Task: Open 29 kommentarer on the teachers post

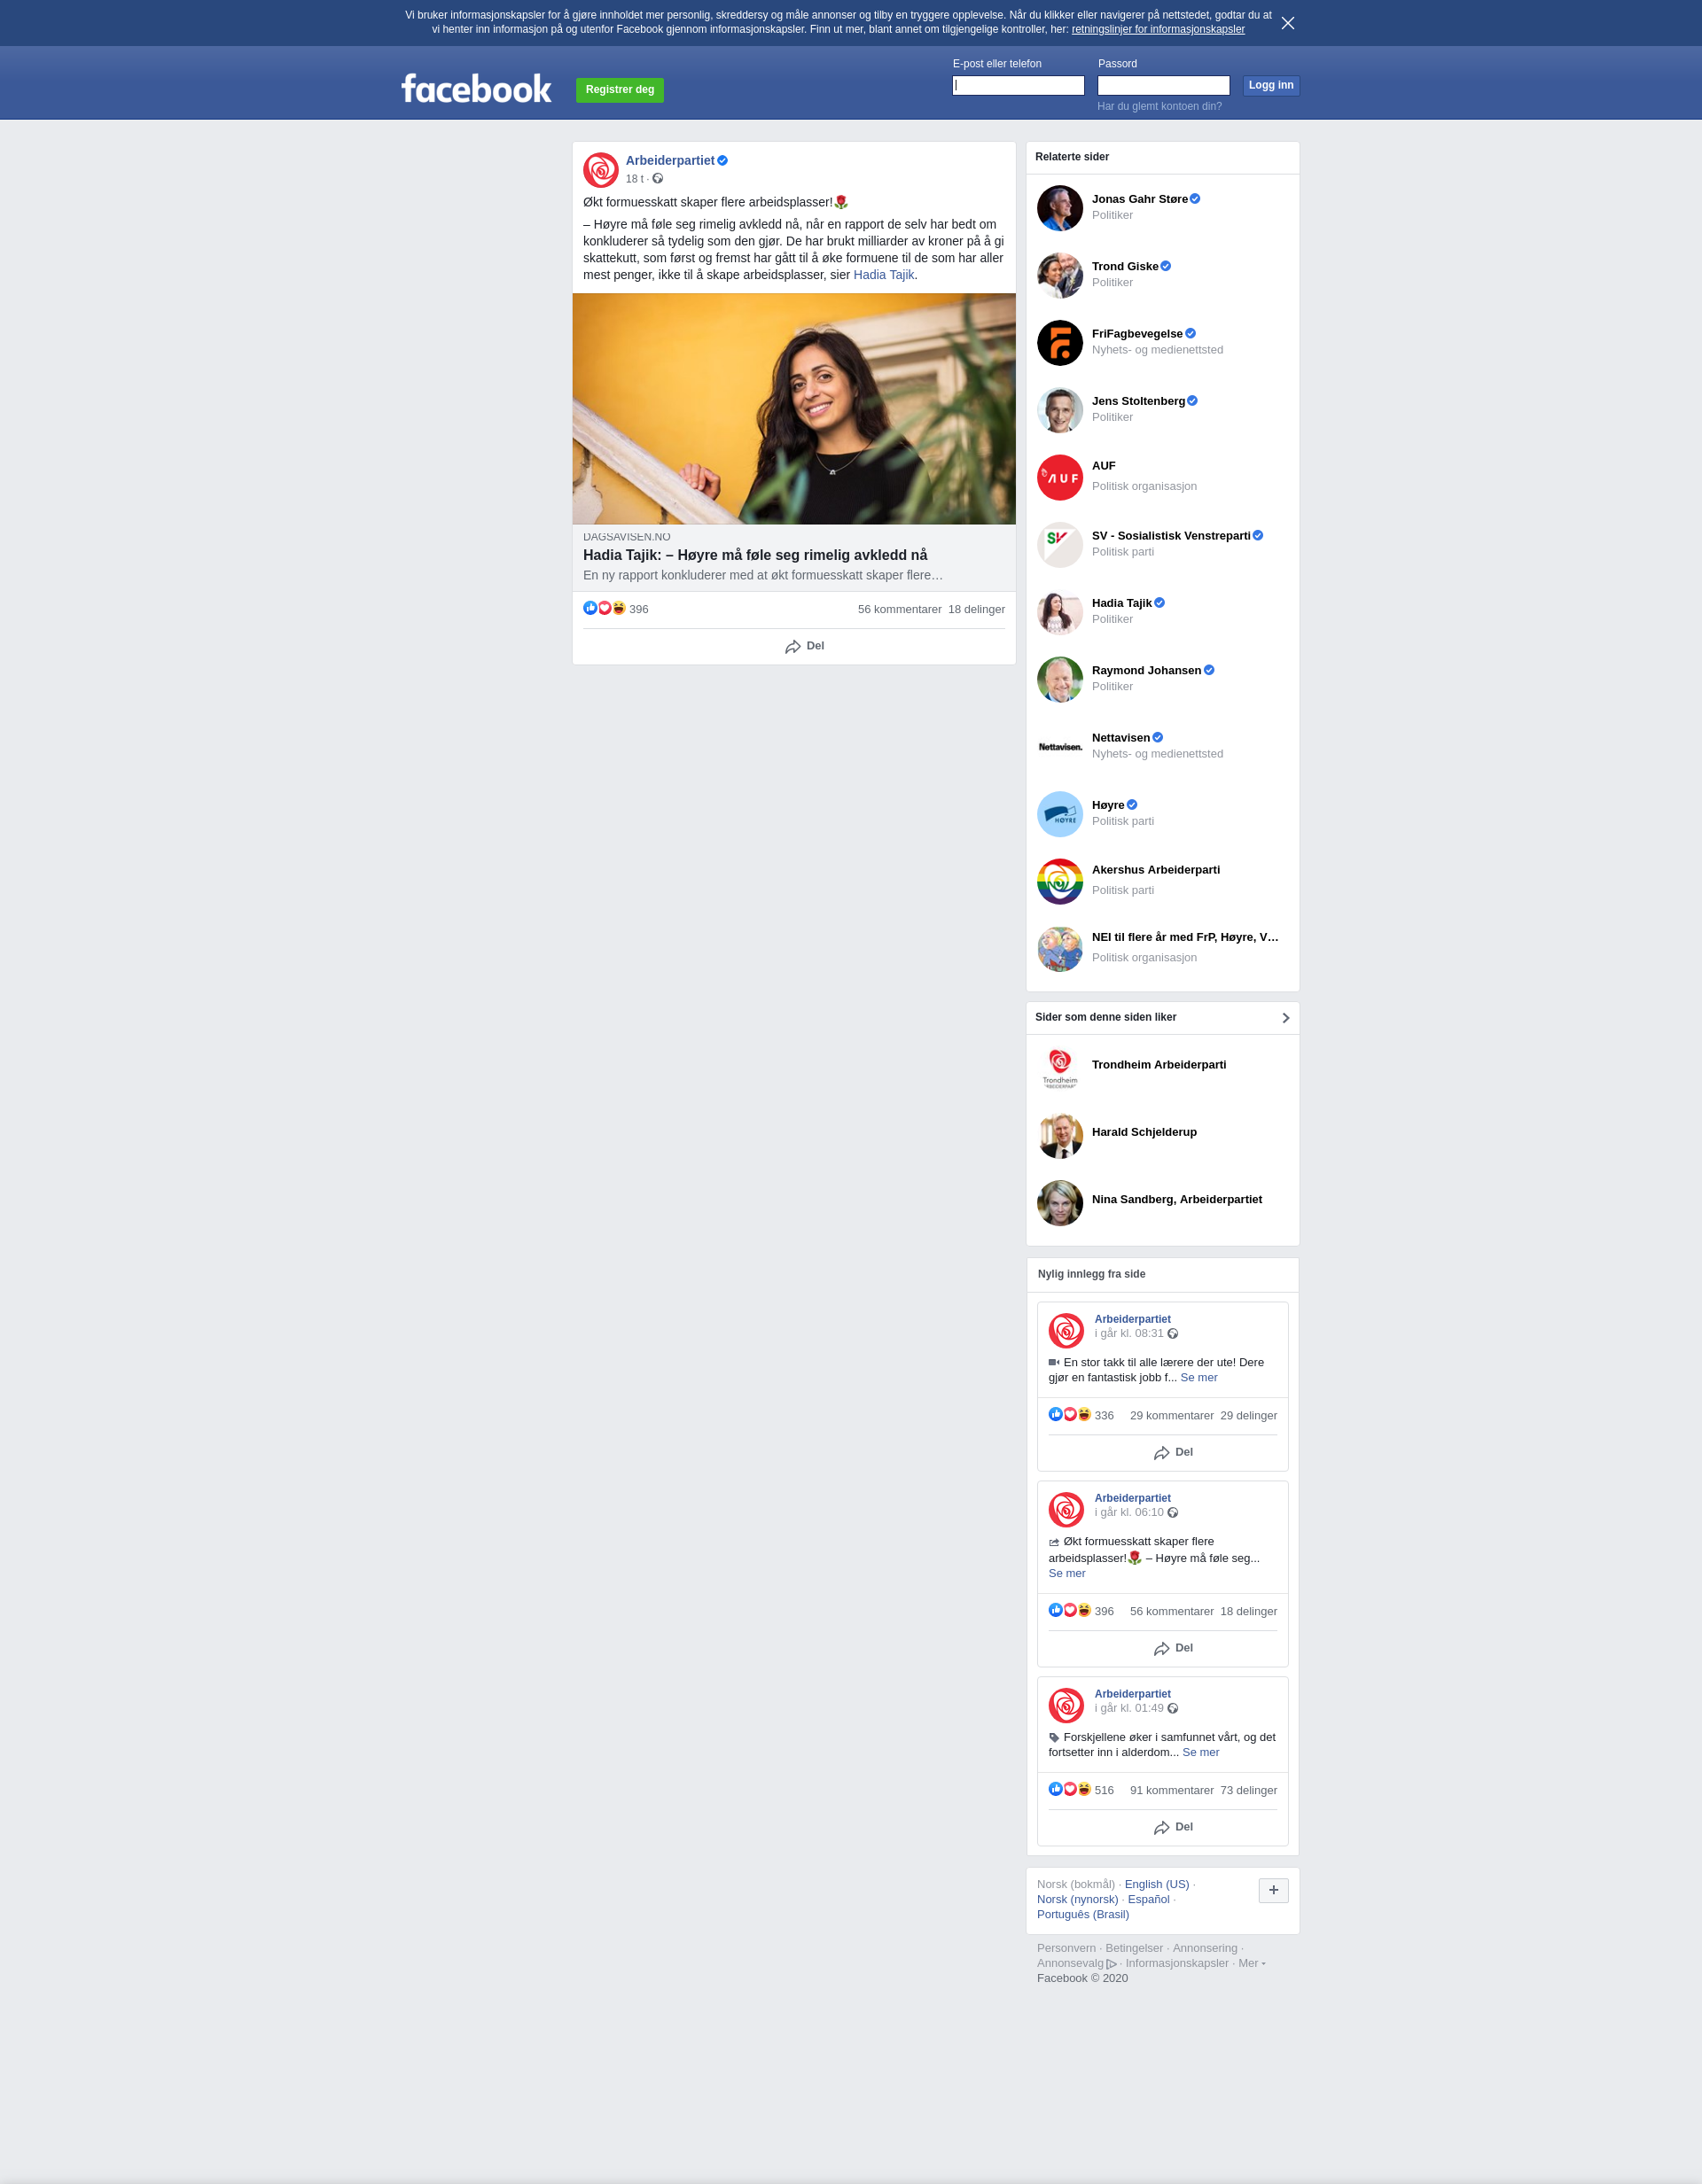Action: click(x=1172, y=1415)
